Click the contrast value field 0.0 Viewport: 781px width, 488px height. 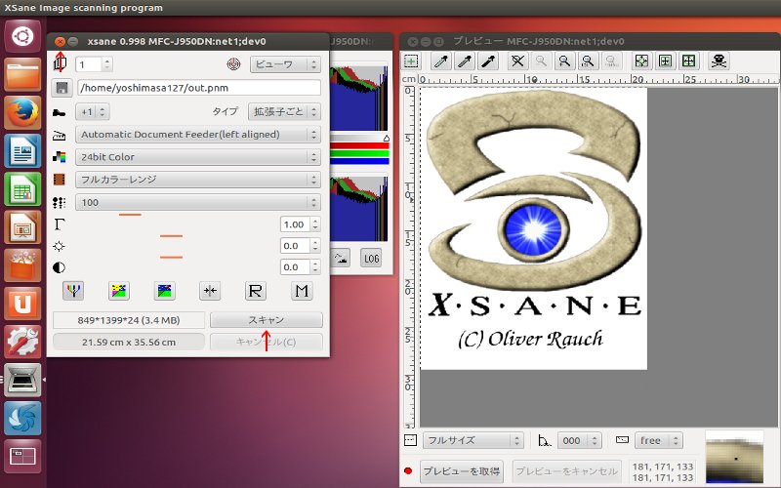click(295, 267)
